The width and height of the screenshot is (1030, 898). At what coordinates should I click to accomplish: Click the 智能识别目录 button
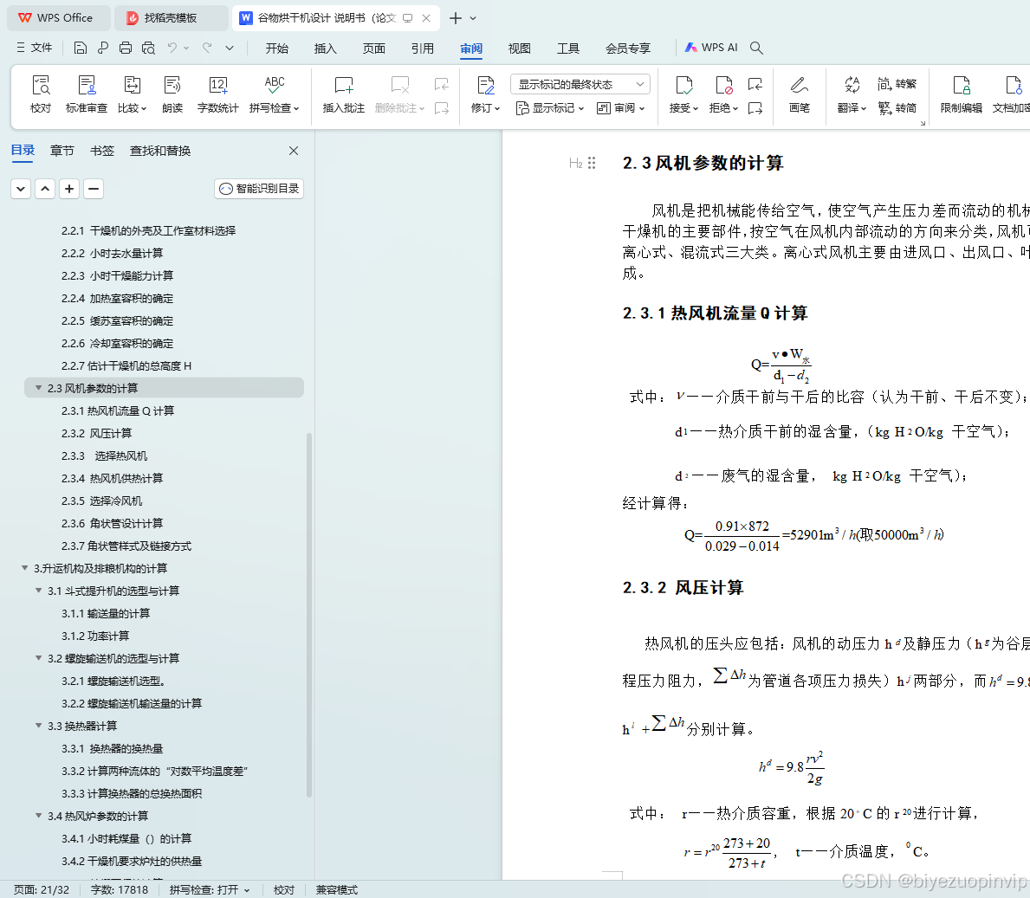coord(259,189)
